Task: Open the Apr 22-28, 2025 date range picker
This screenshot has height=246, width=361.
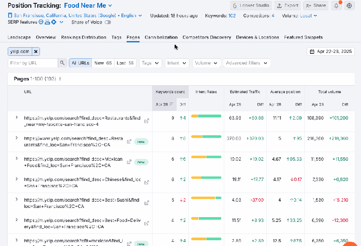Action: pos(331,52)
